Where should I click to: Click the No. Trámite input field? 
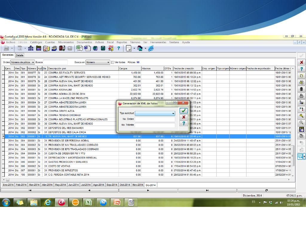pos(155,125)
